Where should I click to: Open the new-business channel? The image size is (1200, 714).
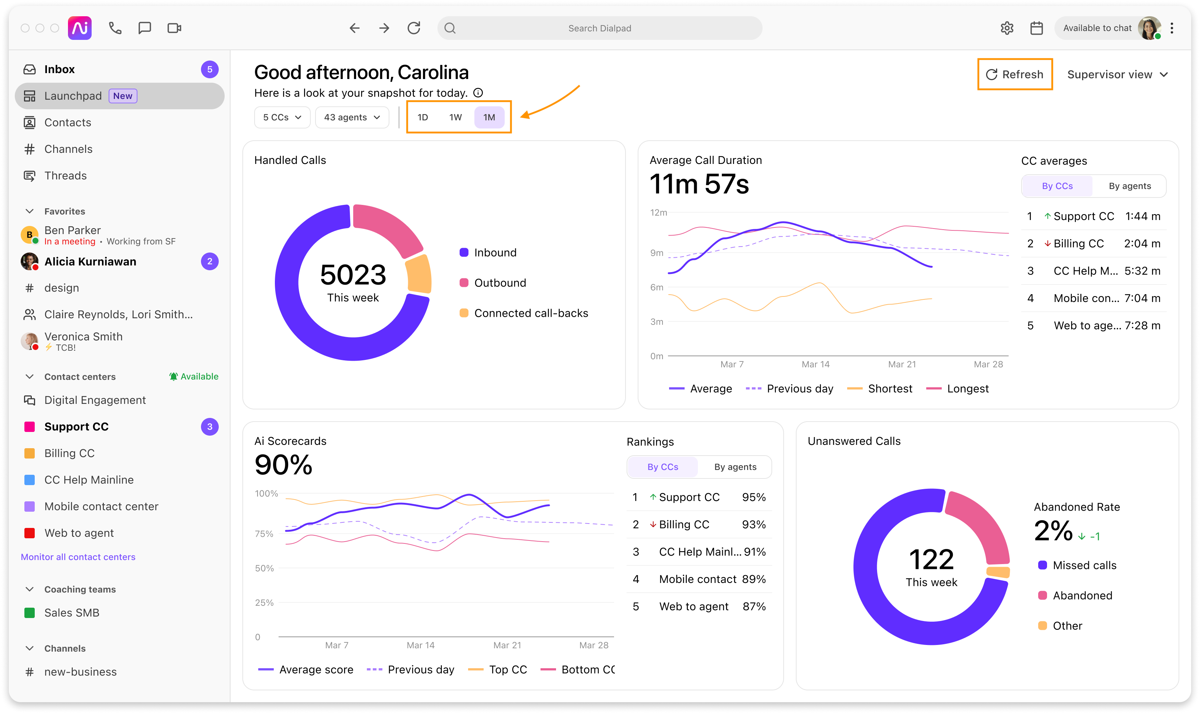click(x=119, y=672)
